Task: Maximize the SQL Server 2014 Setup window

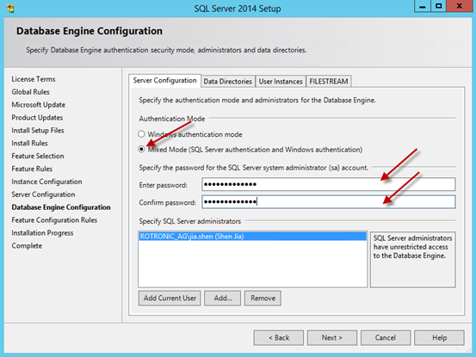Action: point(439,6)
